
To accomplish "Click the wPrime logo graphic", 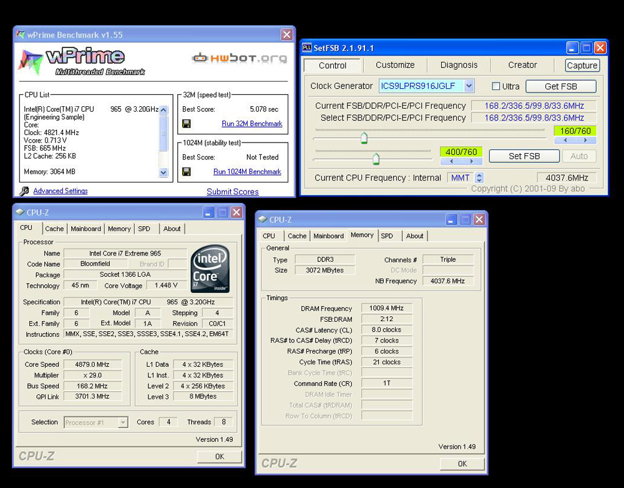I will pos(82,62).
